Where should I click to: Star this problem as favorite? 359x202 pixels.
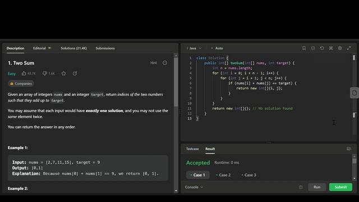[x=63, y=74]
